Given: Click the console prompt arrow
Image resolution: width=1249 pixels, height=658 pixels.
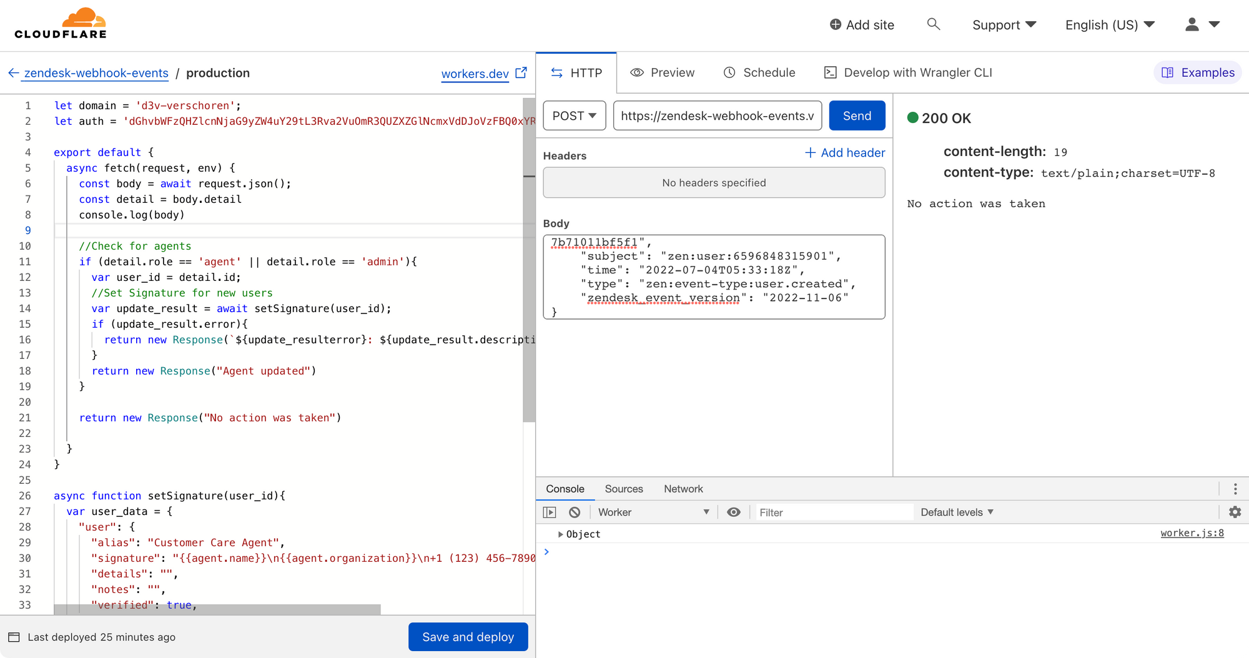Looking at the screenshot, I should click(546, 552).
